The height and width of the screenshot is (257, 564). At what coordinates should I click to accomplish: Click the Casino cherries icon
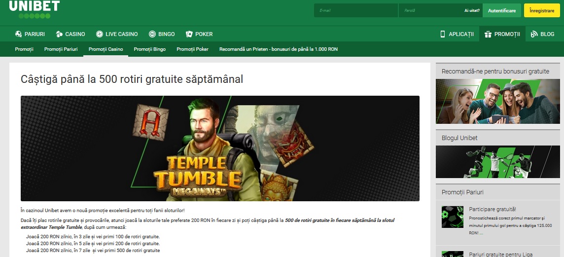pos(59,34)
